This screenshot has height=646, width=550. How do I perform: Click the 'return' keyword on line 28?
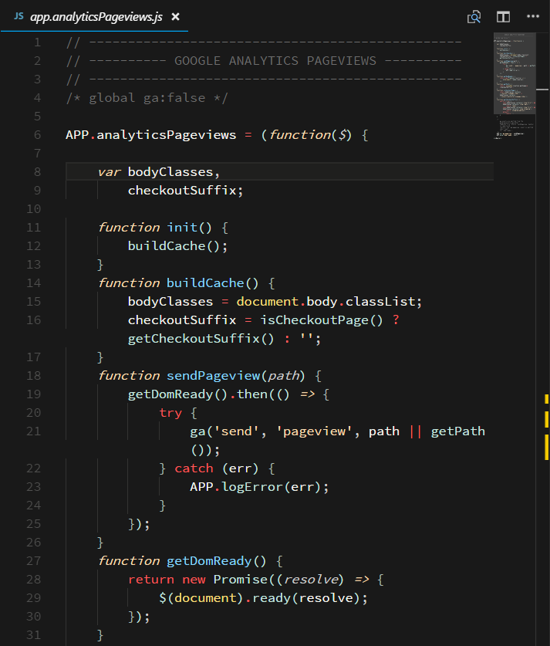(151, 580)
